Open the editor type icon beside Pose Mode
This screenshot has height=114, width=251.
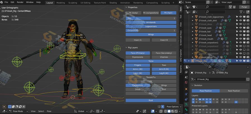pos(4,111)
